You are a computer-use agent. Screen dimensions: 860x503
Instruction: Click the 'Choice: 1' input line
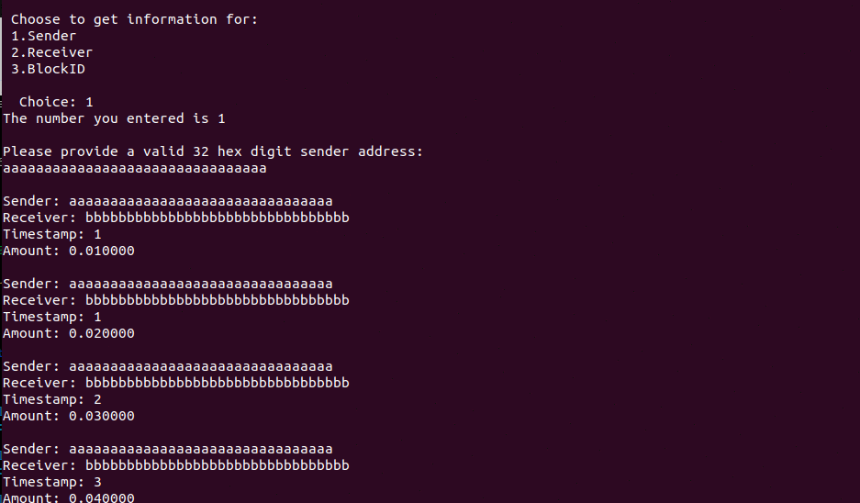coord(56,102)
